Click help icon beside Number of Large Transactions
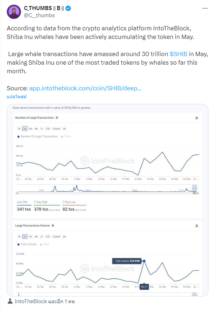The image size is (212, 310). tap(57, 117)
